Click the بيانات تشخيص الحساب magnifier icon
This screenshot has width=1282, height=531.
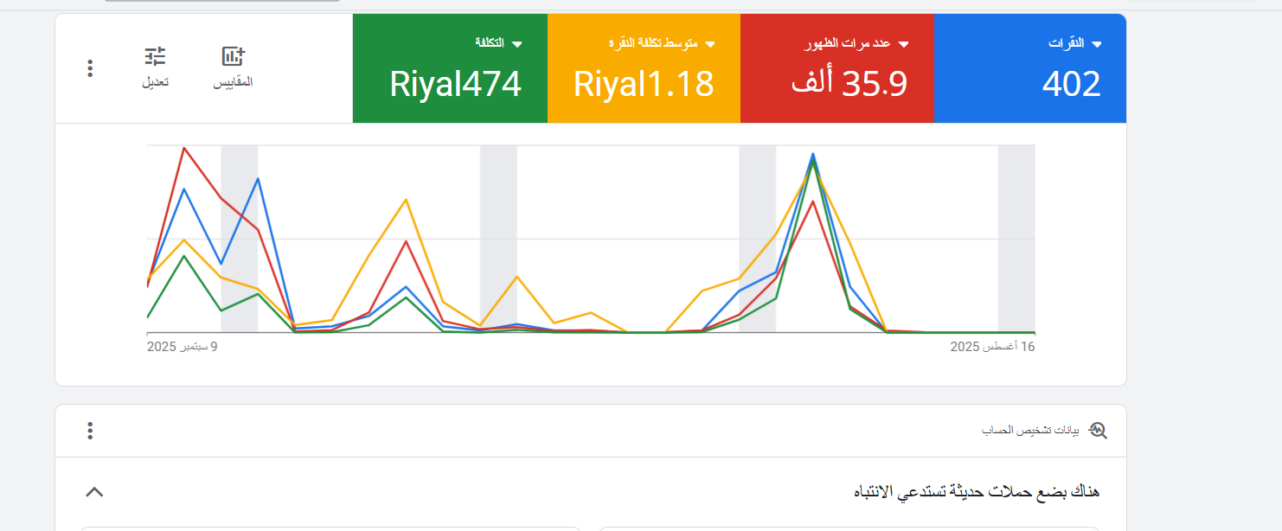(x=1097, y=429)
